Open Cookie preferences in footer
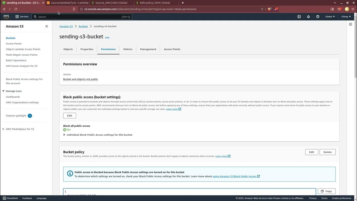Viewport: 357px width, 201px height. tap(341, 198)
